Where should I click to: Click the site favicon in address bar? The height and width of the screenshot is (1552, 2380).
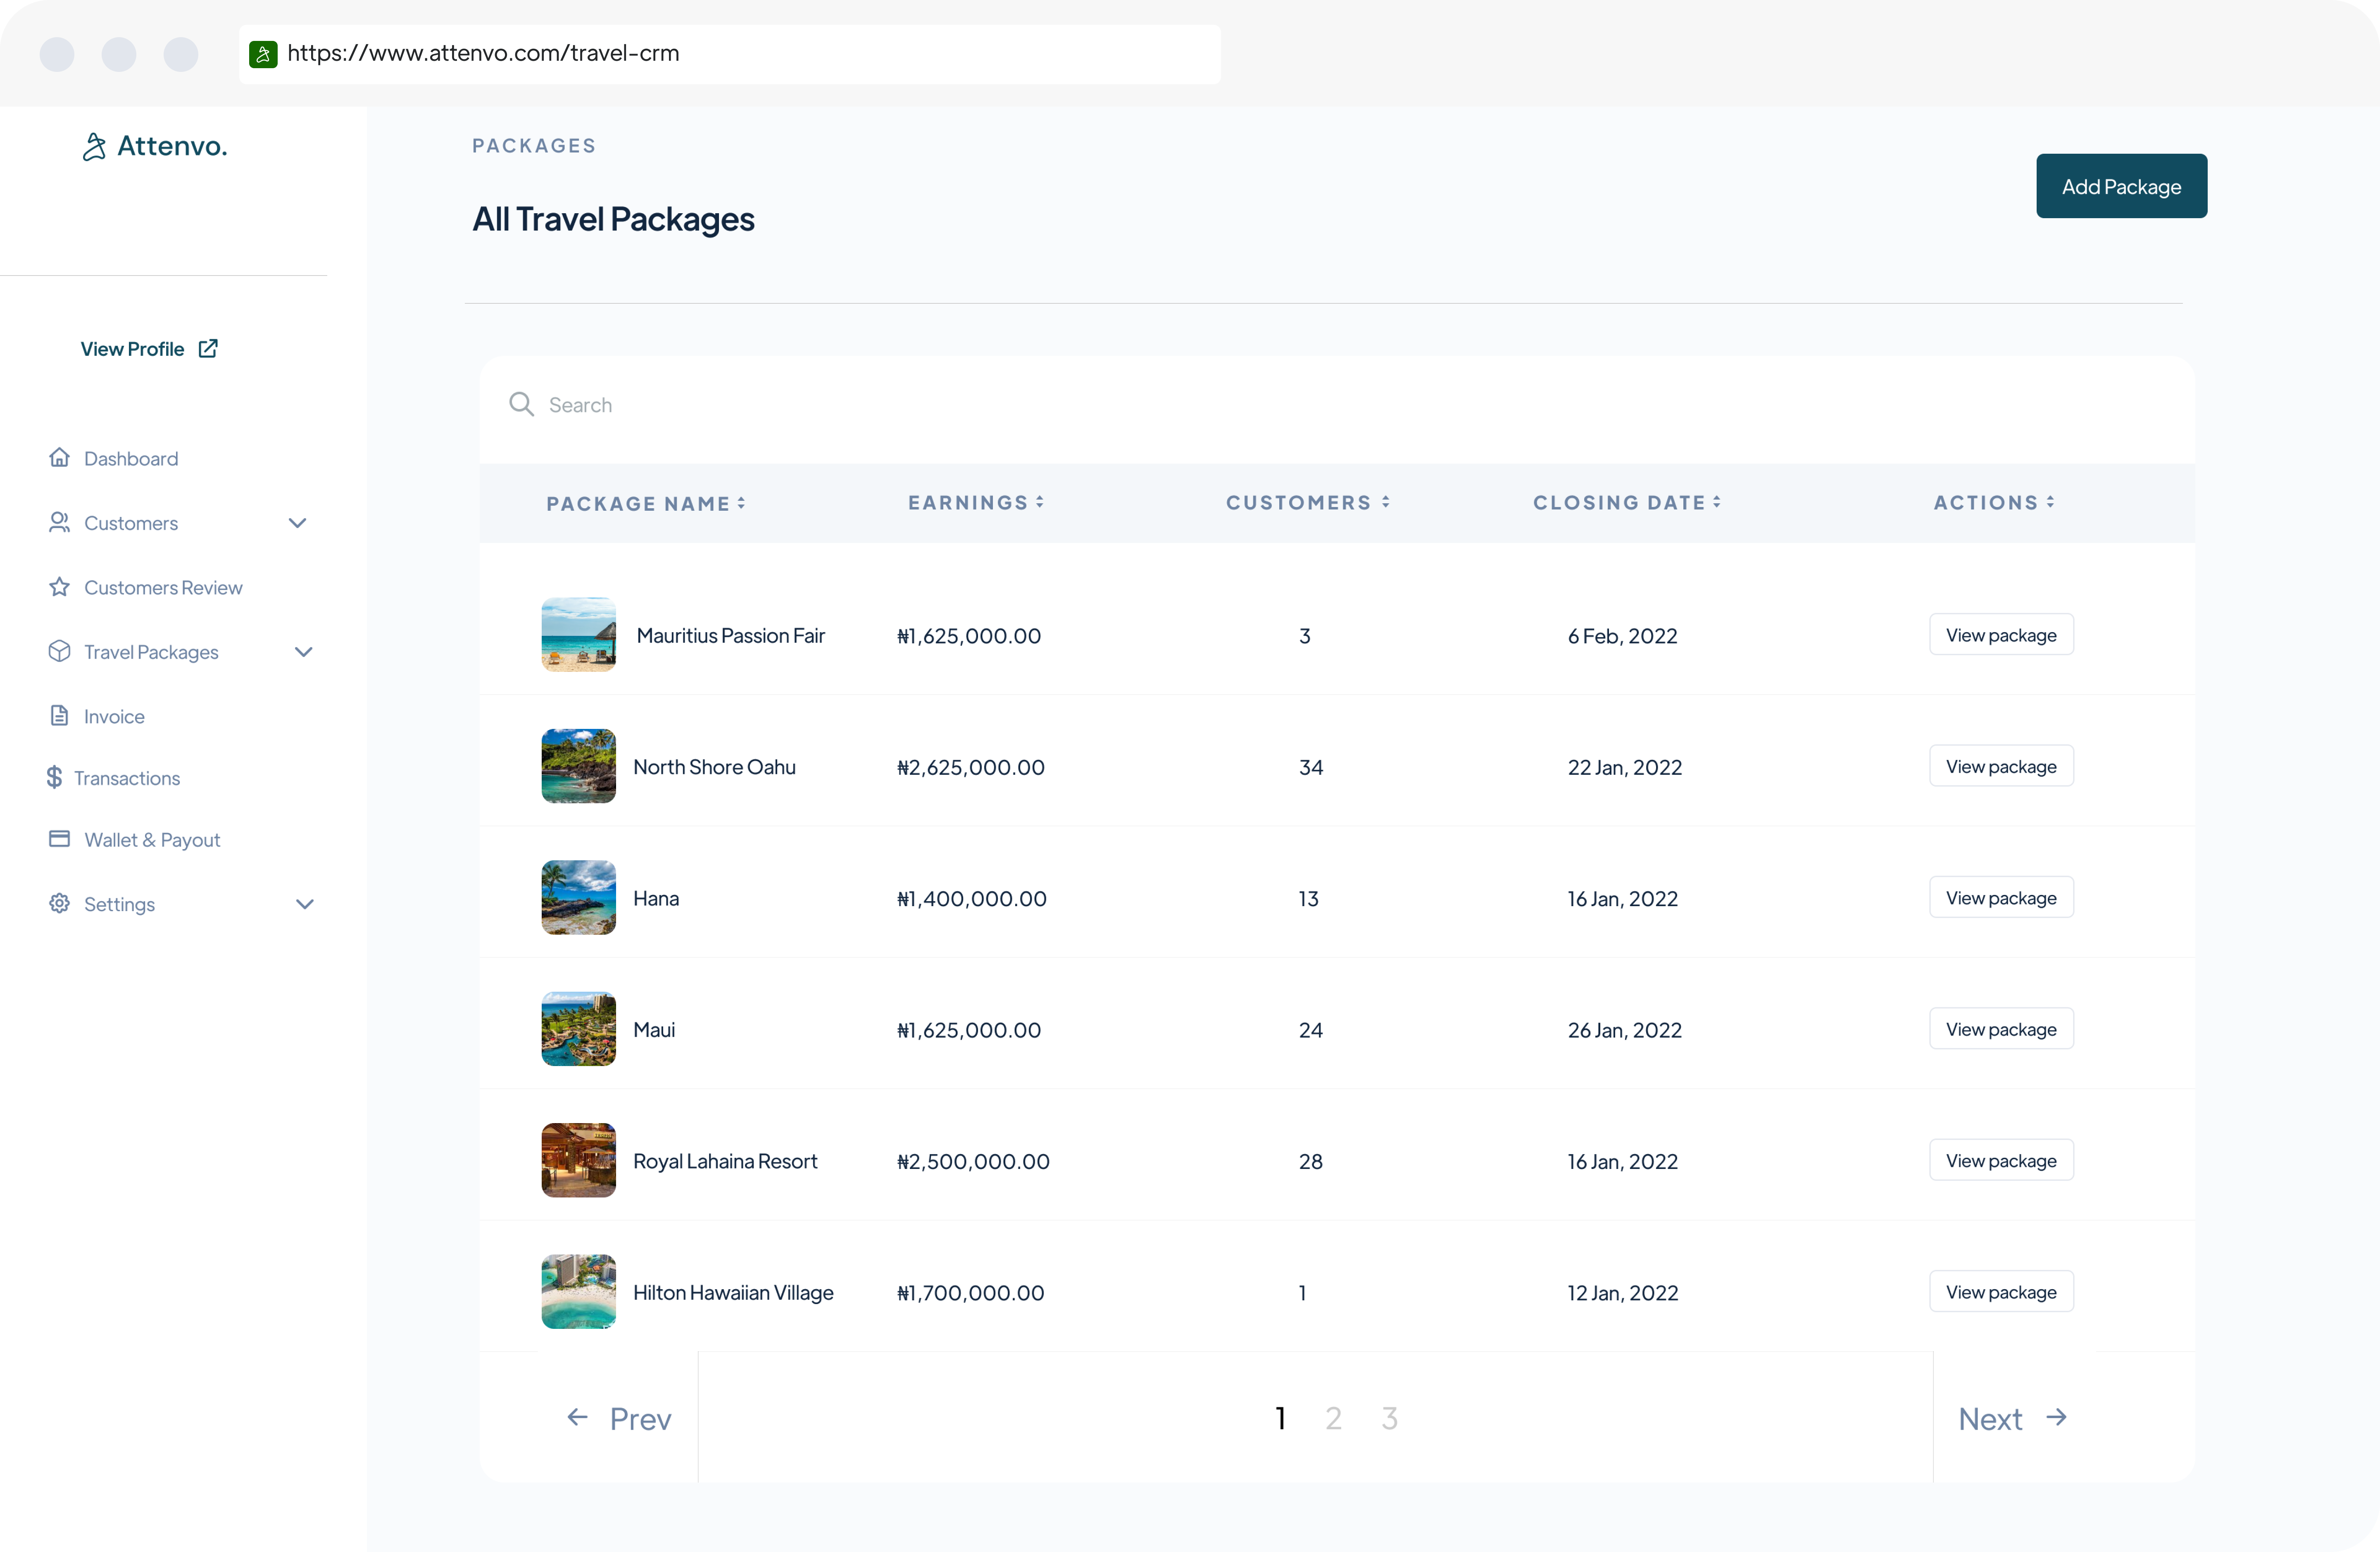pos(263,54)
